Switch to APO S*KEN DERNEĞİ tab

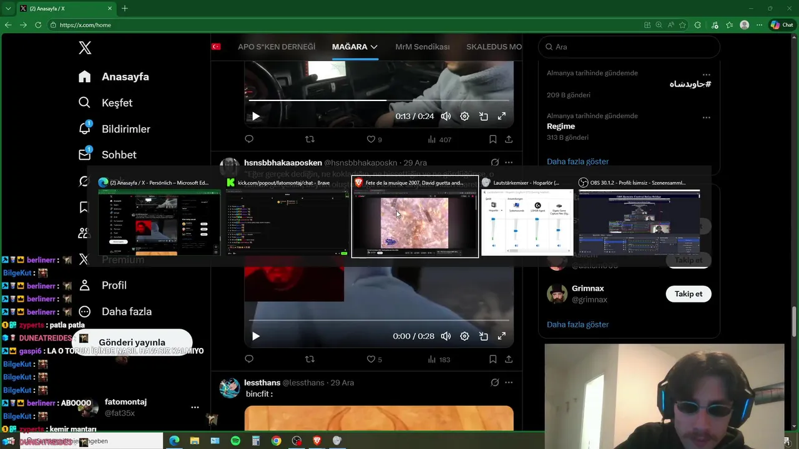[277, 47]
